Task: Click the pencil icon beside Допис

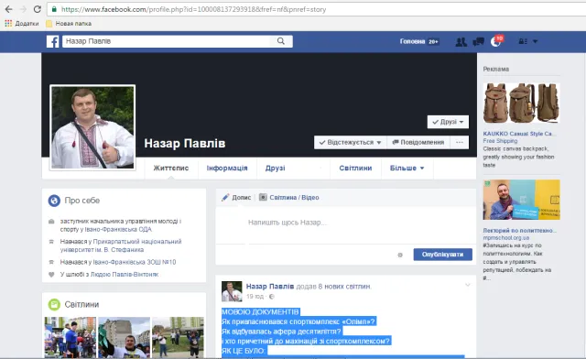Action: 225,198
